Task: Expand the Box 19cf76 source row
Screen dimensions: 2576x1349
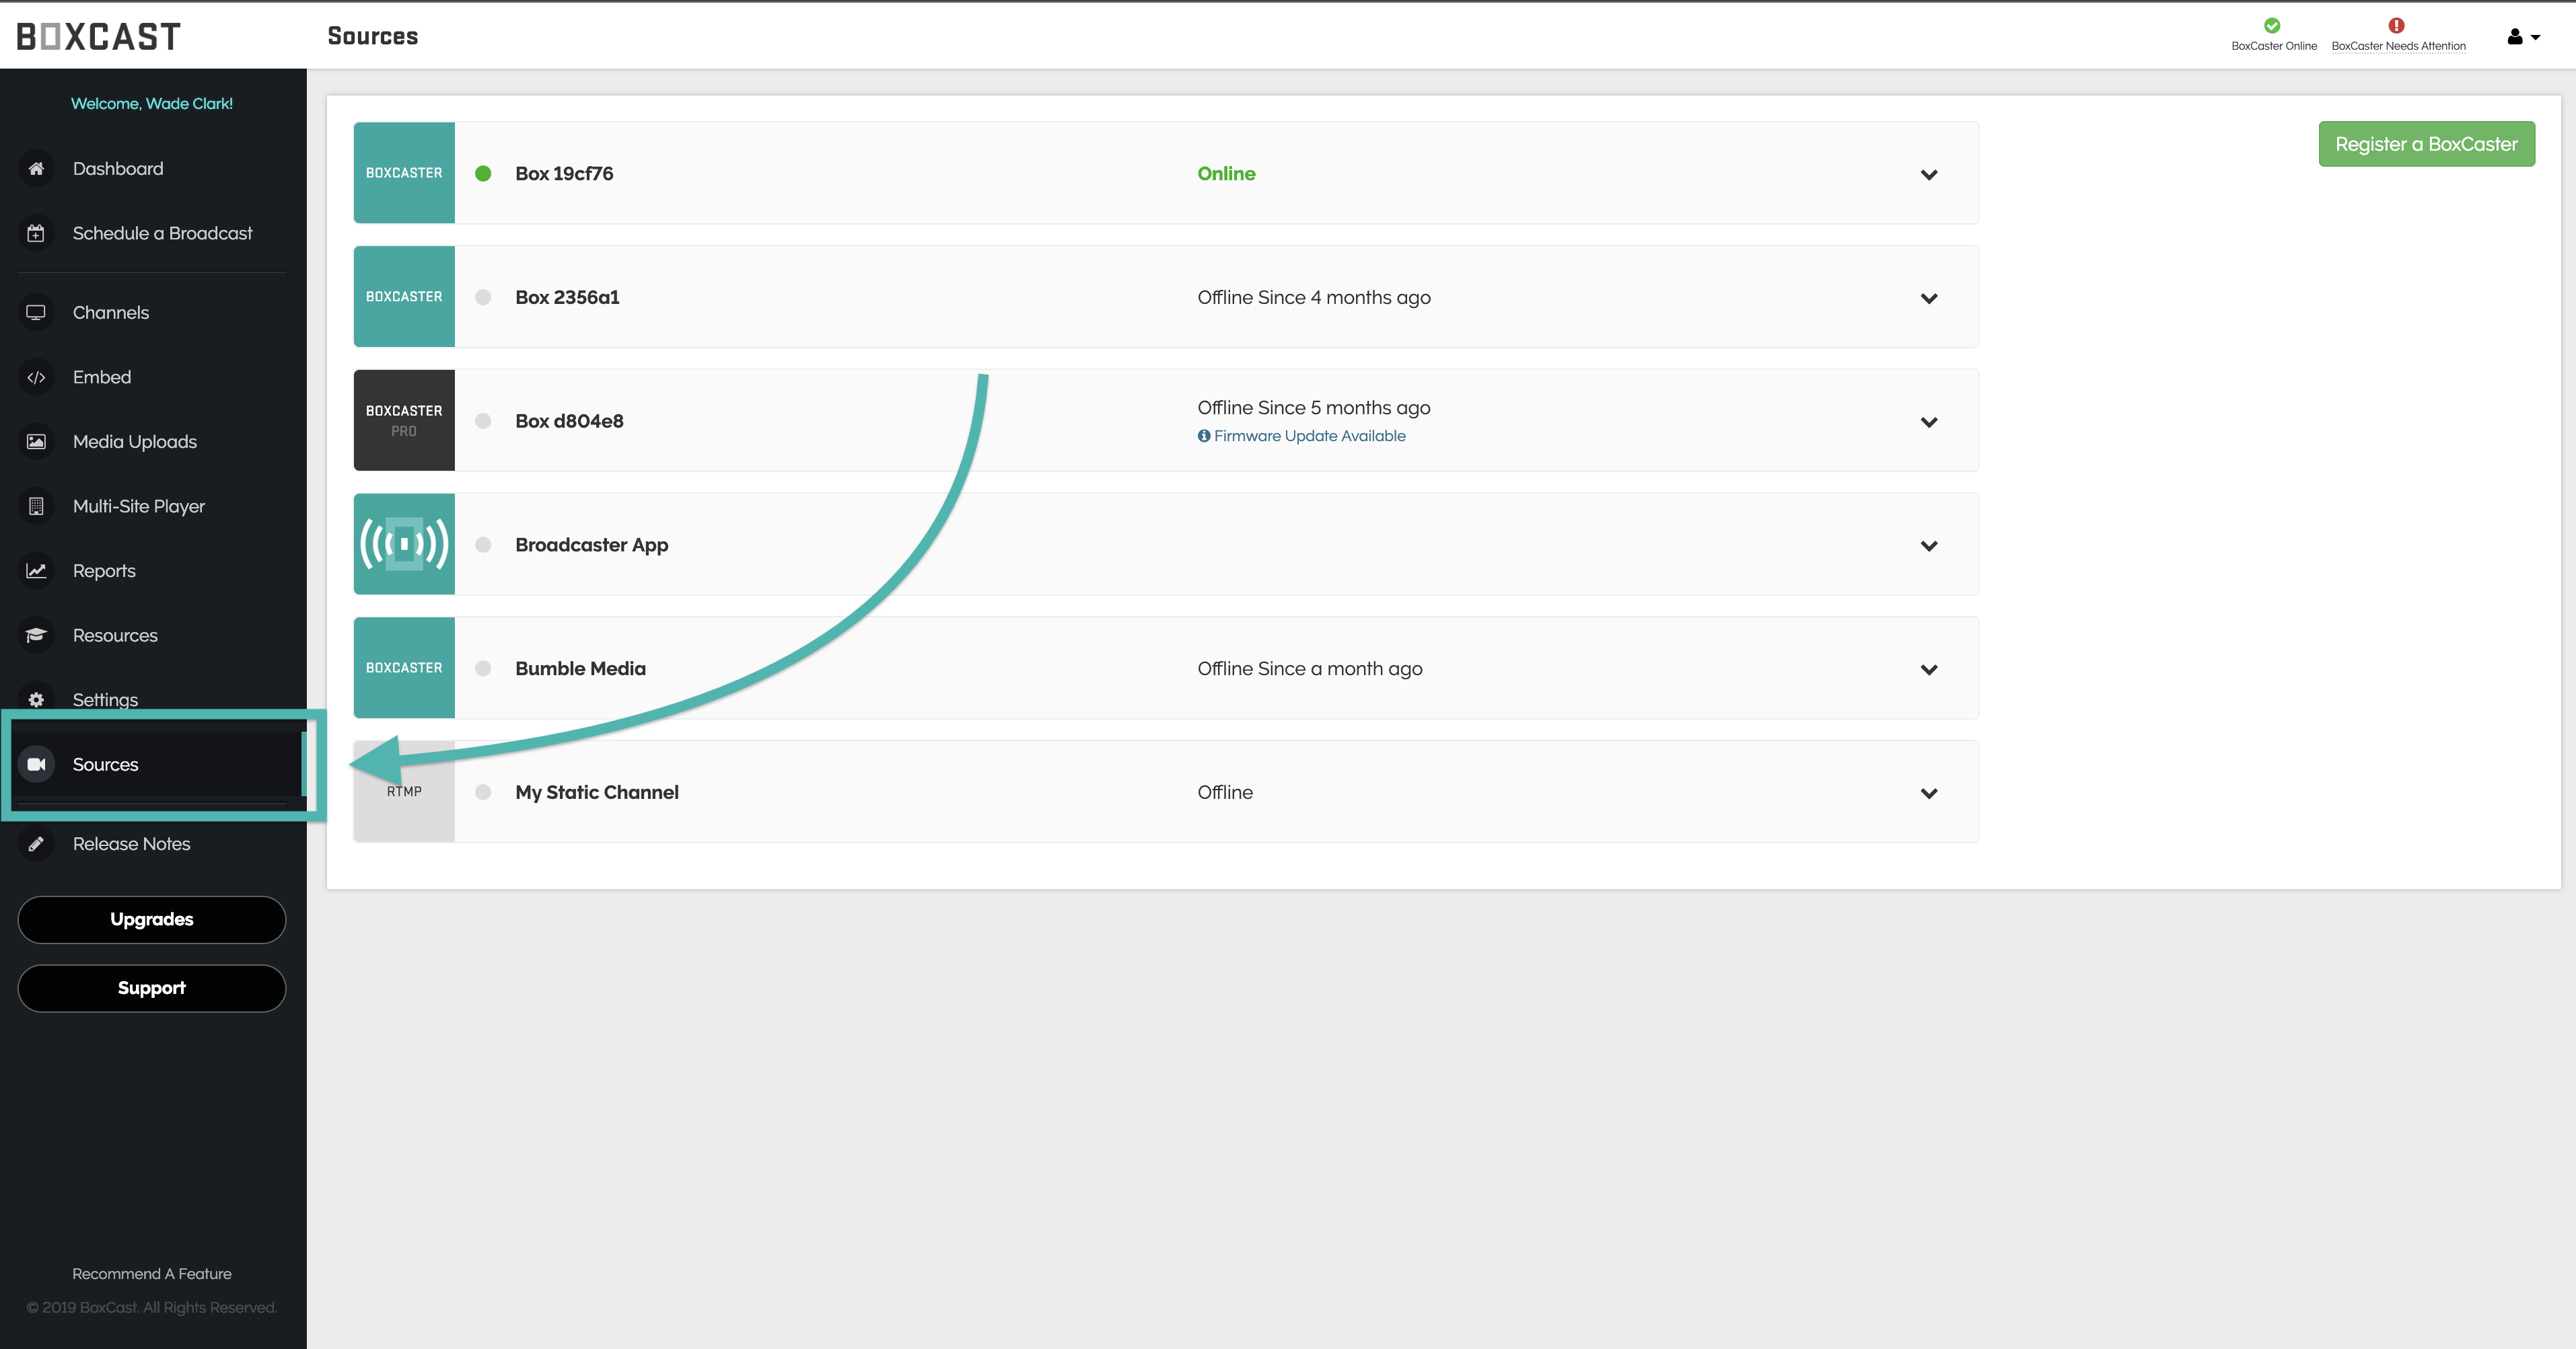Action: tap(1929, 175)
